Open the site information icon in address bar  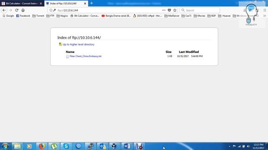coord(51,10)
